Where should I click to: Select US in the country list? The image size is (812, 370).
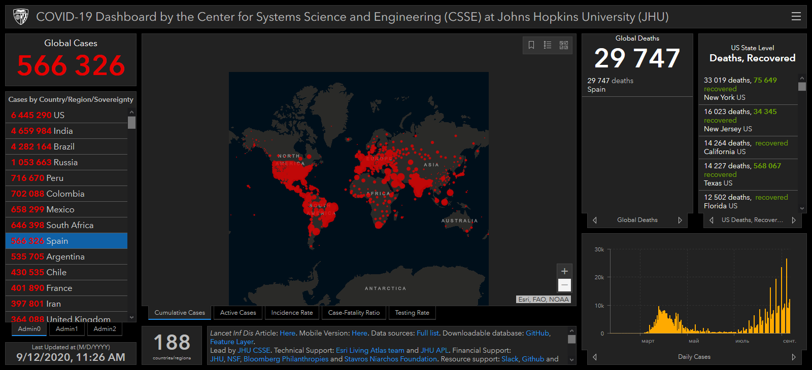66,115
